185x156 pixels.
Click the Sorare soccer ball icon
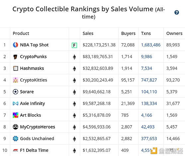pos(16,92)
